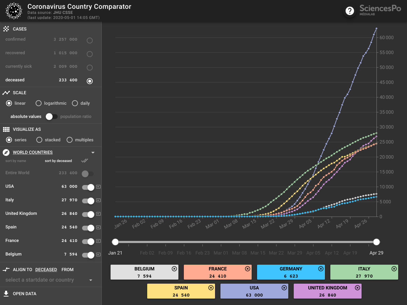
Task: Choose the linear scale option
Action: [x=9, y=103]
